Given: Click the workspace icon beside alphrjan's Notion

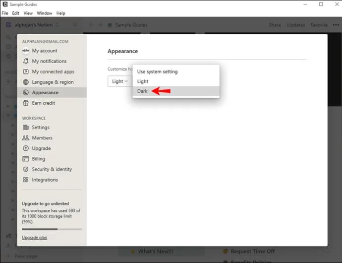Looking at the screenshot, I should 8,25.
